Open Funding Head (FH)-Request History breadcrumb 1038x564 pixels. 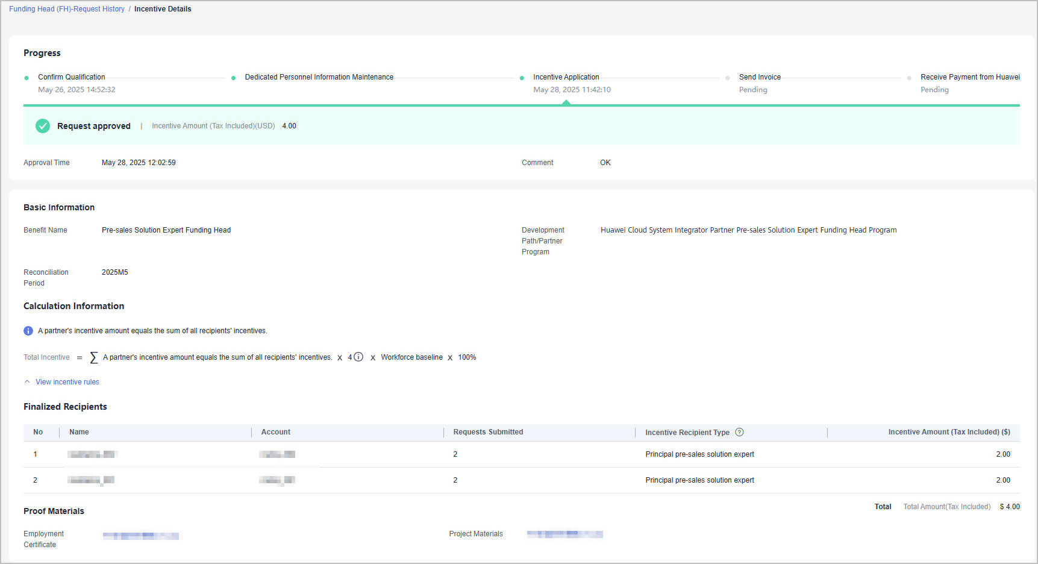[x=67, y=9]
